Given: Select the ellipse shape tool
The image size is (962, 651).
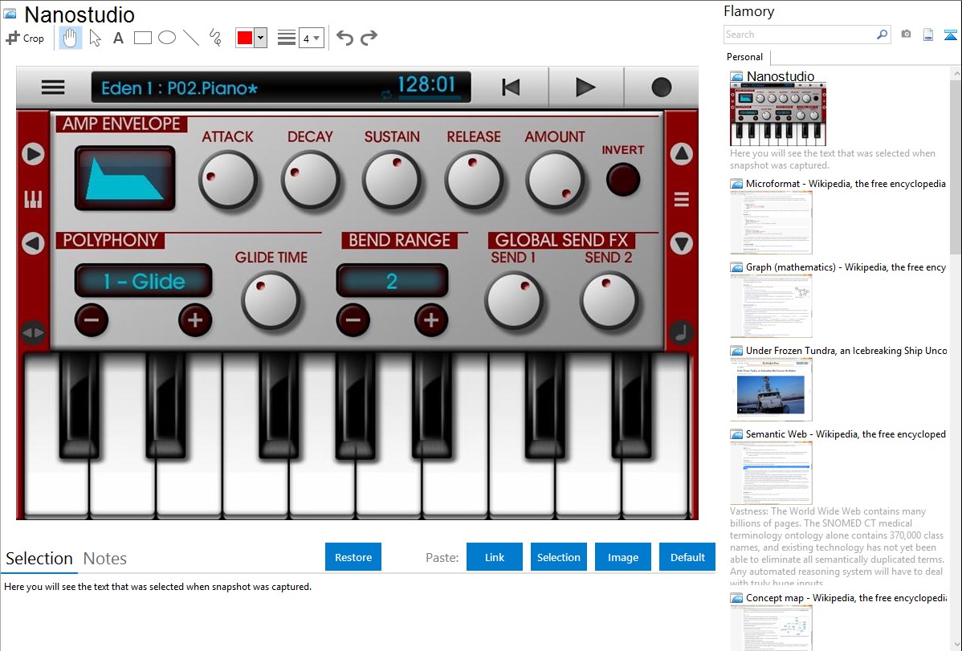Looking at the screenshot, I should [167, 38].
